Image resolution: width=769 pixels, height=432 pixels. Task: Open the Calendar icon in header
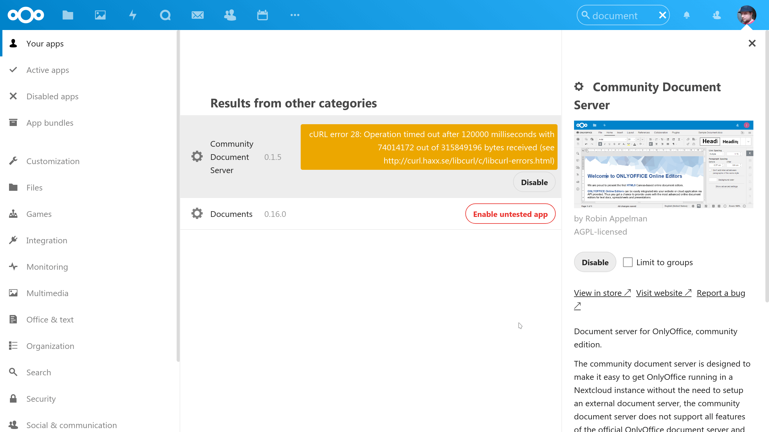tap(263, 15)
